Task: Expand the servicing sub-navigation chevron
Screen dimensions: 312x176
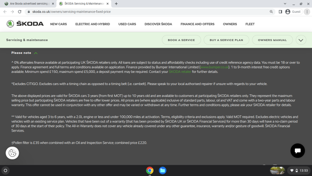Action: [x=301, y=40]
